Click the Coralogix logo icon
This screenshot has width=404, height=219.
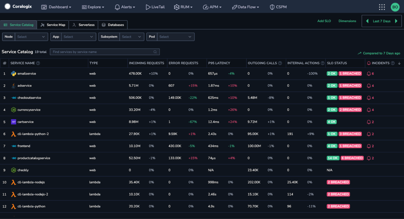pyautogui.click(x=7, y=6)
